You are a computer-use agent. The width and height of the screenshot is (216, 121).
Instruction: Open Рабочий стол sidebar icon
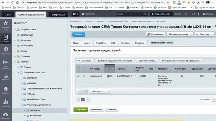pos(6,26)
